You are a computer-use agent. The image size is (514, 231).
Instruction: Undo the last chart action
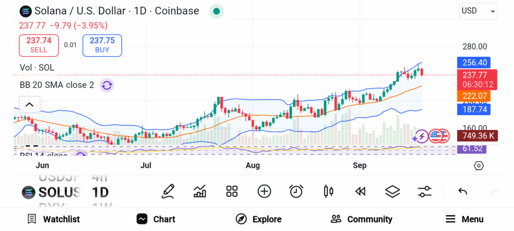coord(463,191)
